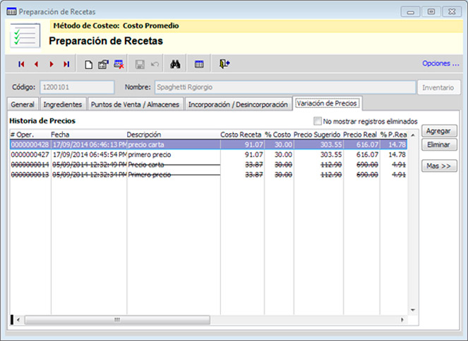Image resolution: width=468 pixels, height=341 pixels.
Task: Go to previous record arrow
Action: pyautogui.click(x=36, y=64)
